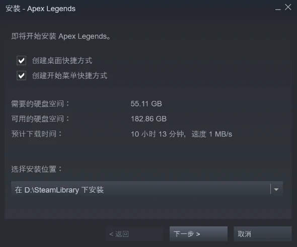Click the 预计下载时间 label
This screenshot has height=247, width=297.
(37, 134)
